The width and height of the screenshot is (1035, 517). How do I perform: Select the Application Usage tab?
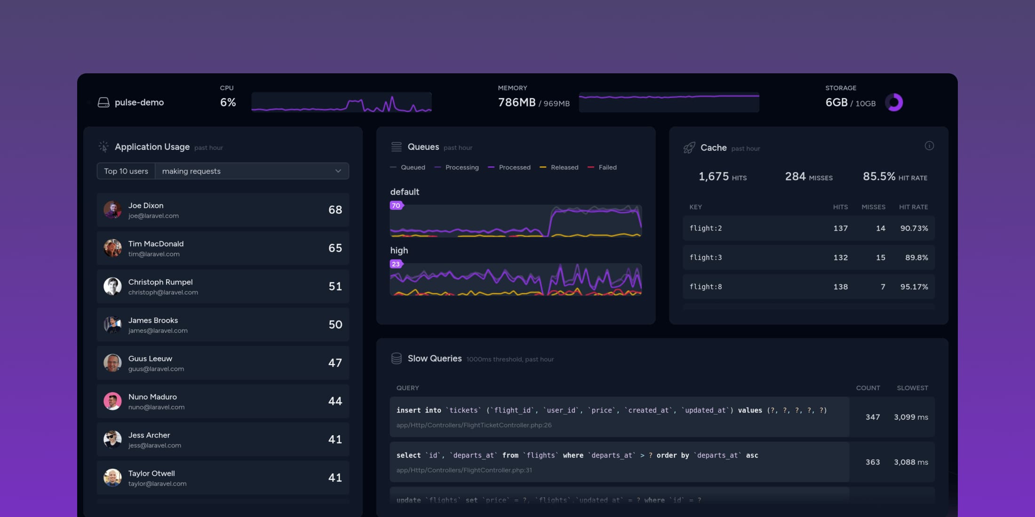click(152, 147)
